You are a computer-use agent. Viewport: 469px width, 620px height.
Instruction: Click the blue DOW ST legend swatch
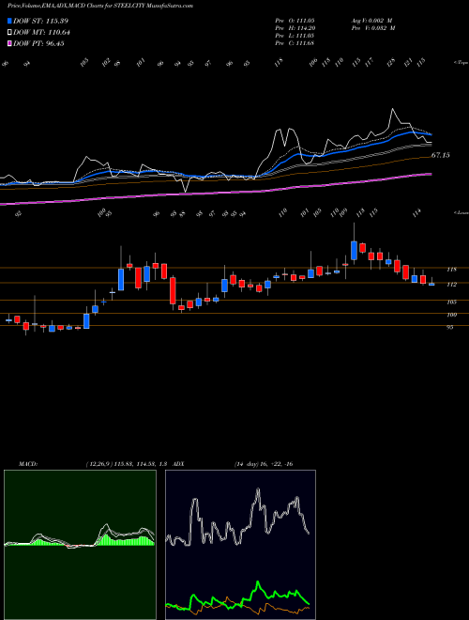click(9, 21)
